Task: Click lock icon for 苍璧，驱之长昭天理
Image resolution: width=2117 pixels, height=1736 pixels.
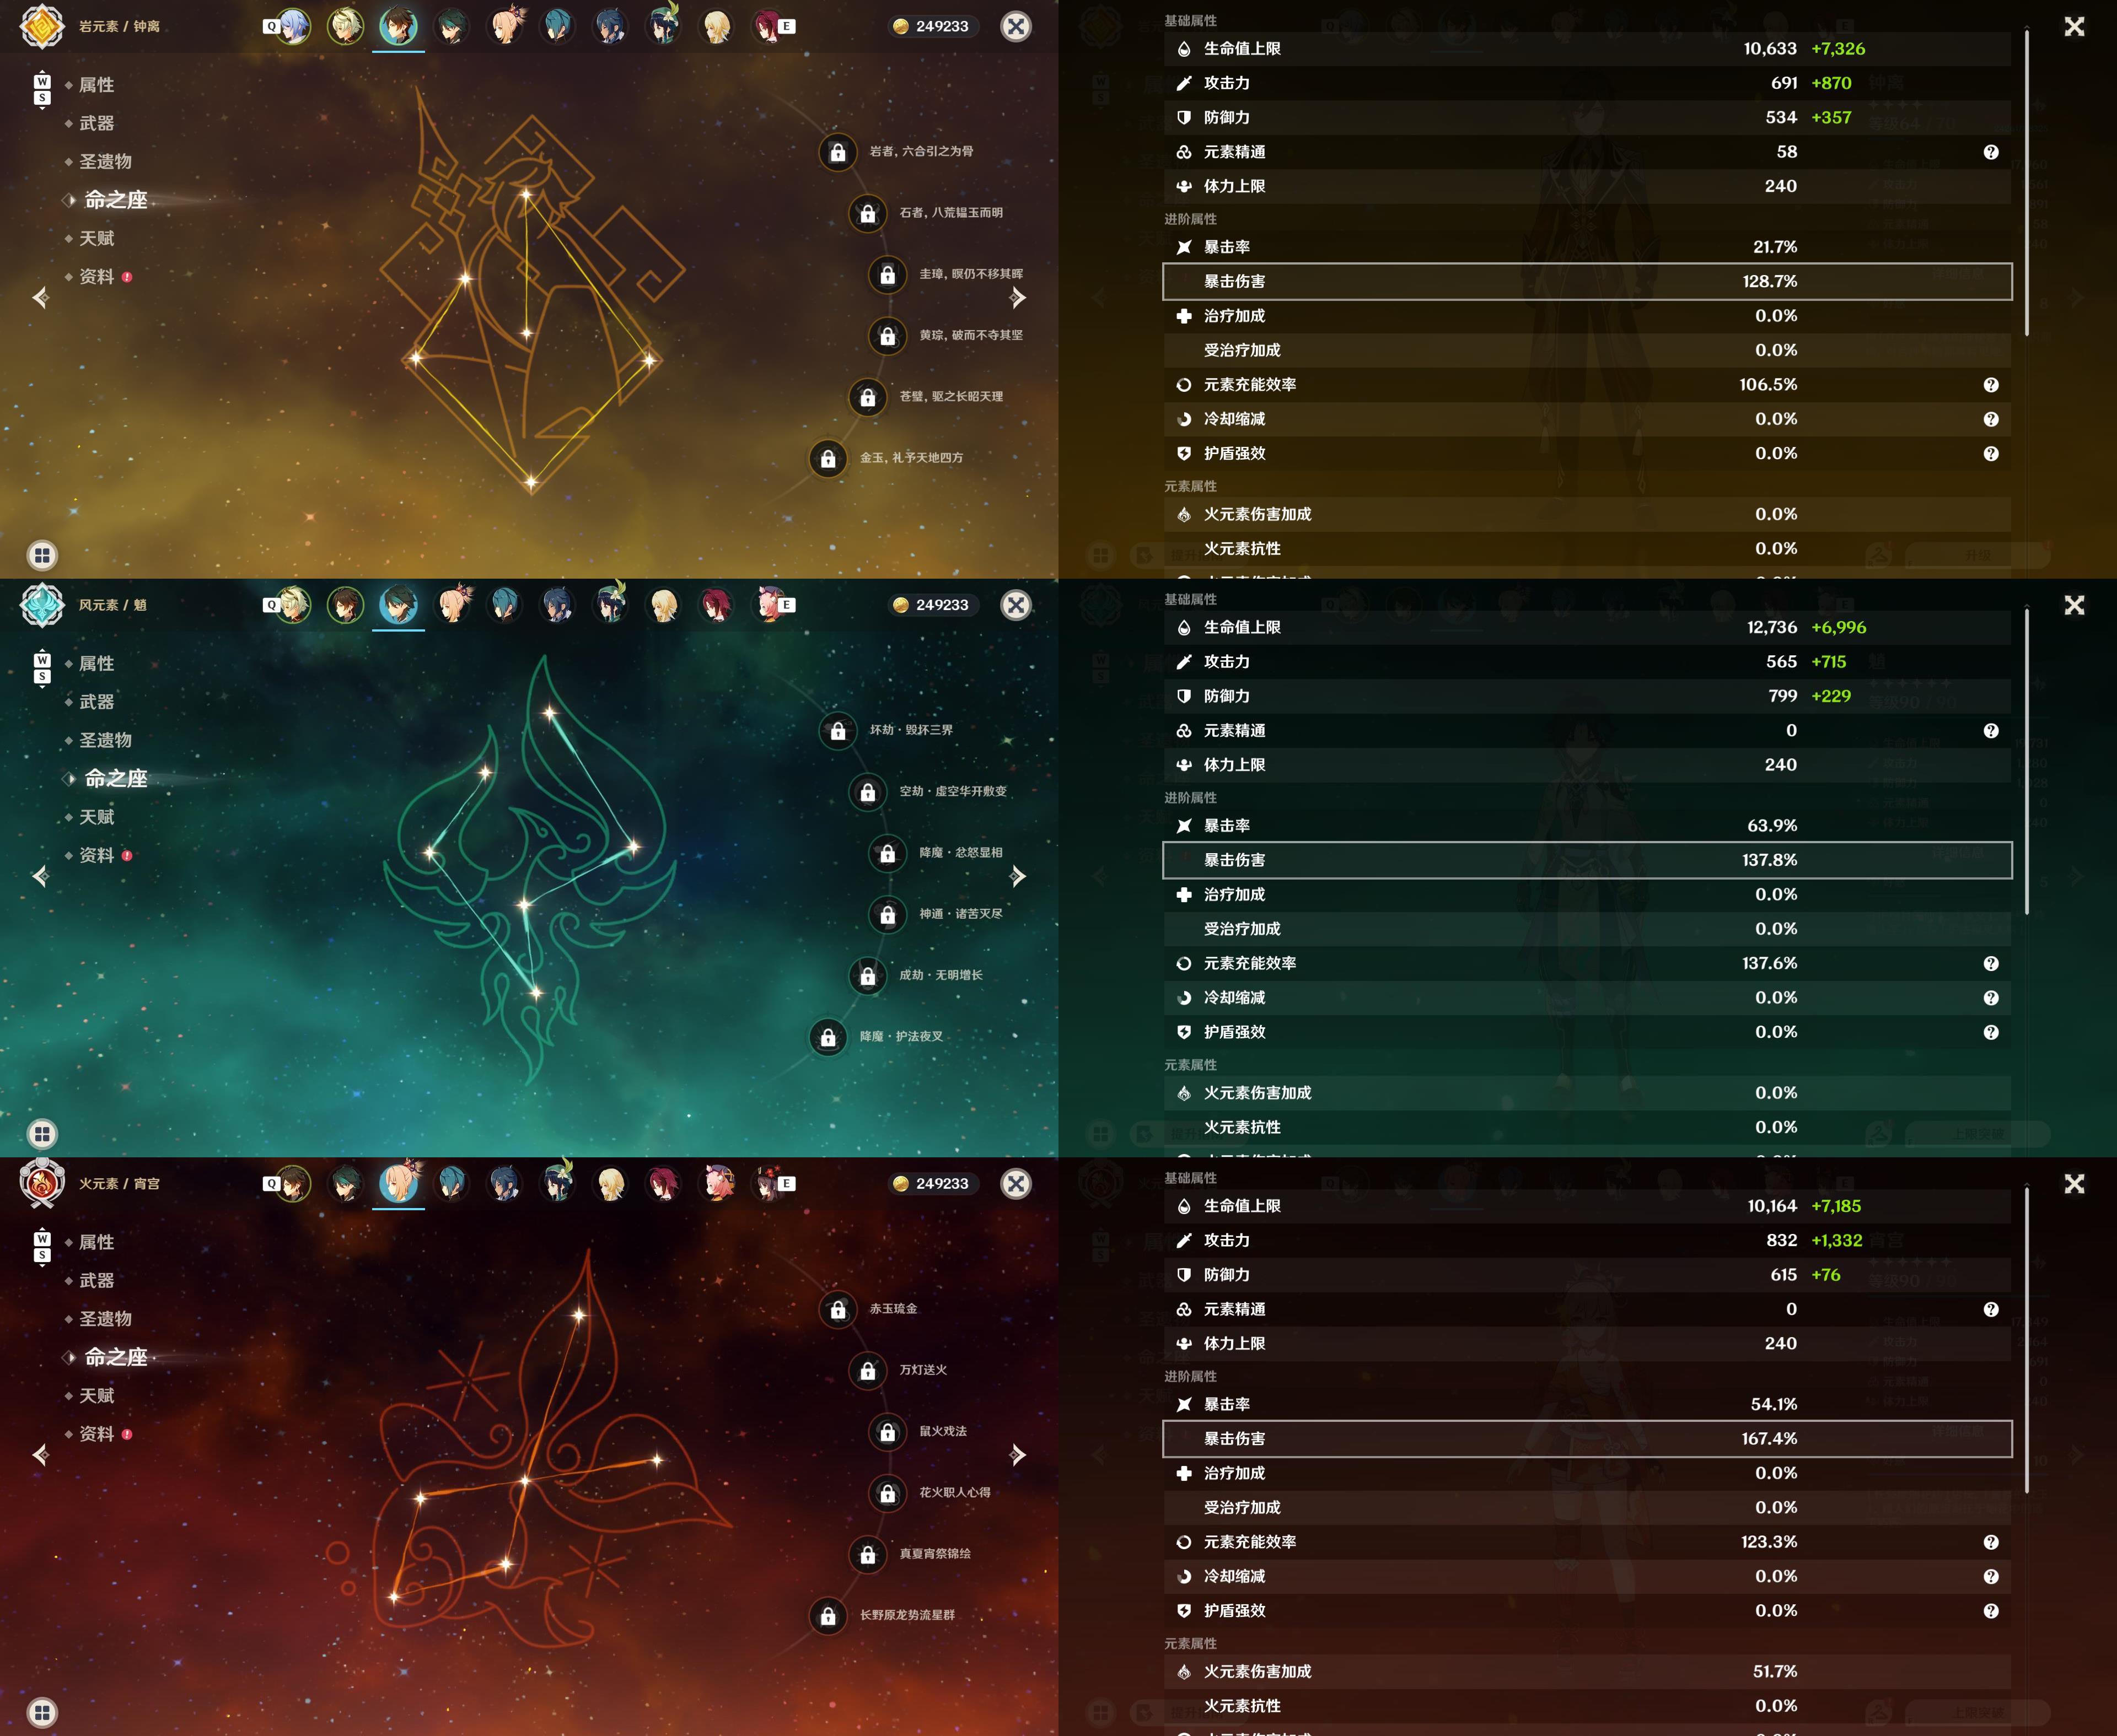Action: 867,397
